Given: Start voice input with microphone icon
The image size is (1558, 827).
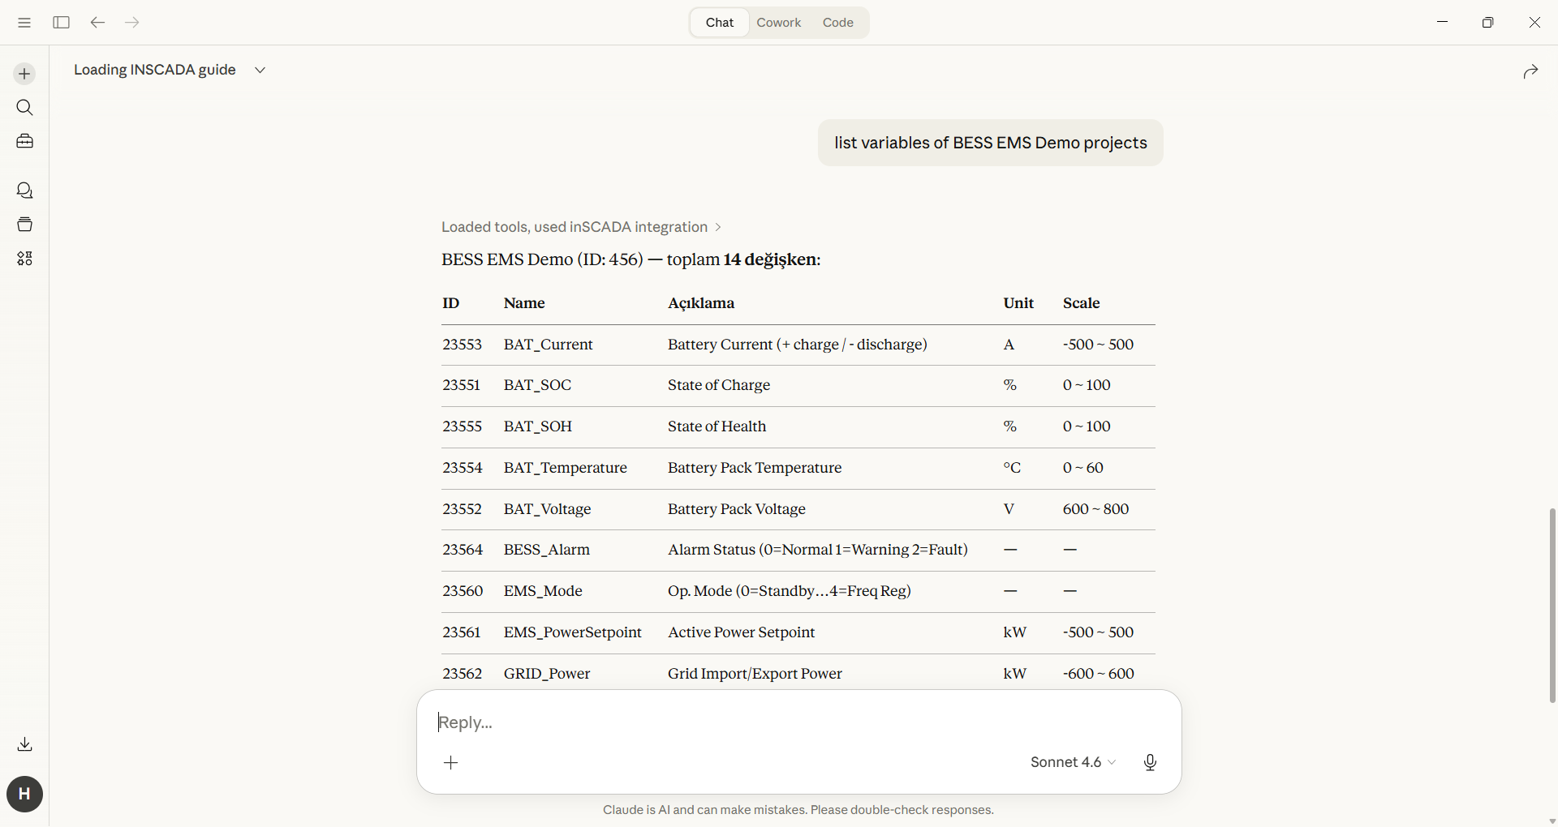Looking at the screenshot, I should tap(1150, 762).
